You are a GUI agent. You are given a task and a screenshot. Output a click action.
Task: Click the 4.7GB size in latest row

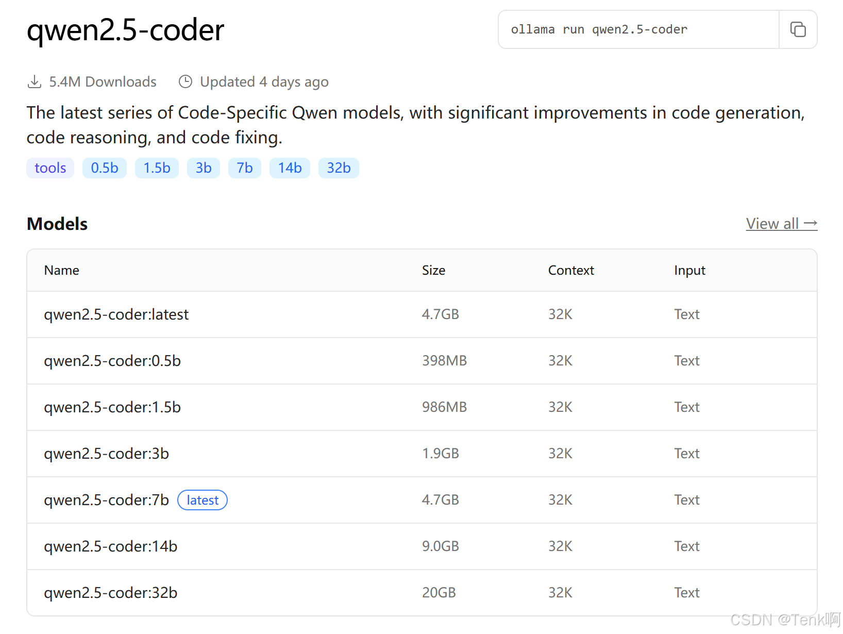441,314
